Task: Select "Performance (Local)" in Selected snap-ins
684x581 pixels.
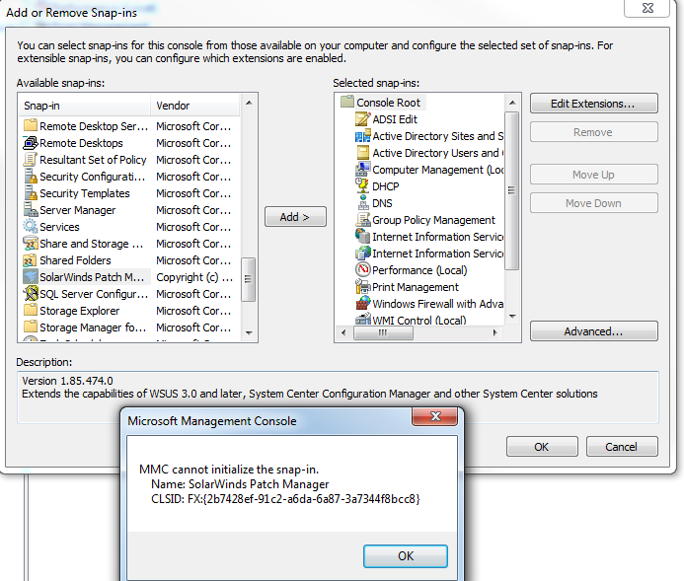Action: (419, 270)
